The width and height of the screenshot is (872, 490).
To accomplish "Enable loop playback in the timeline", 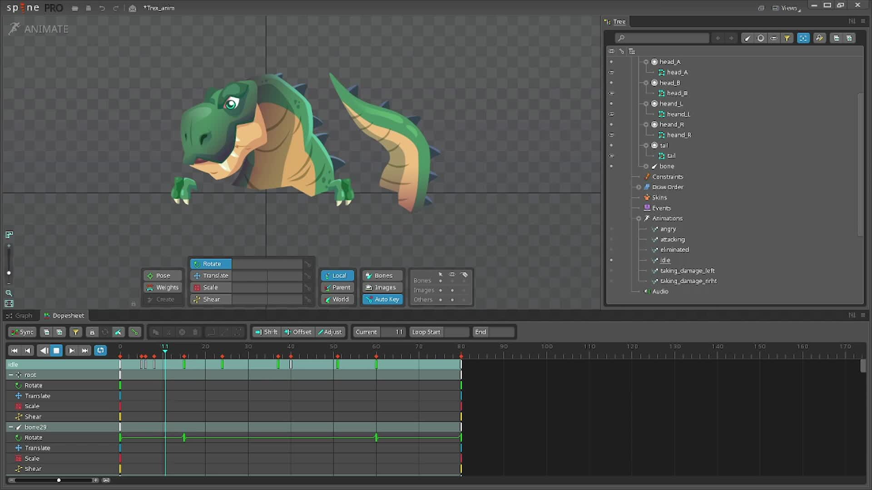I will tap(100, 350).
